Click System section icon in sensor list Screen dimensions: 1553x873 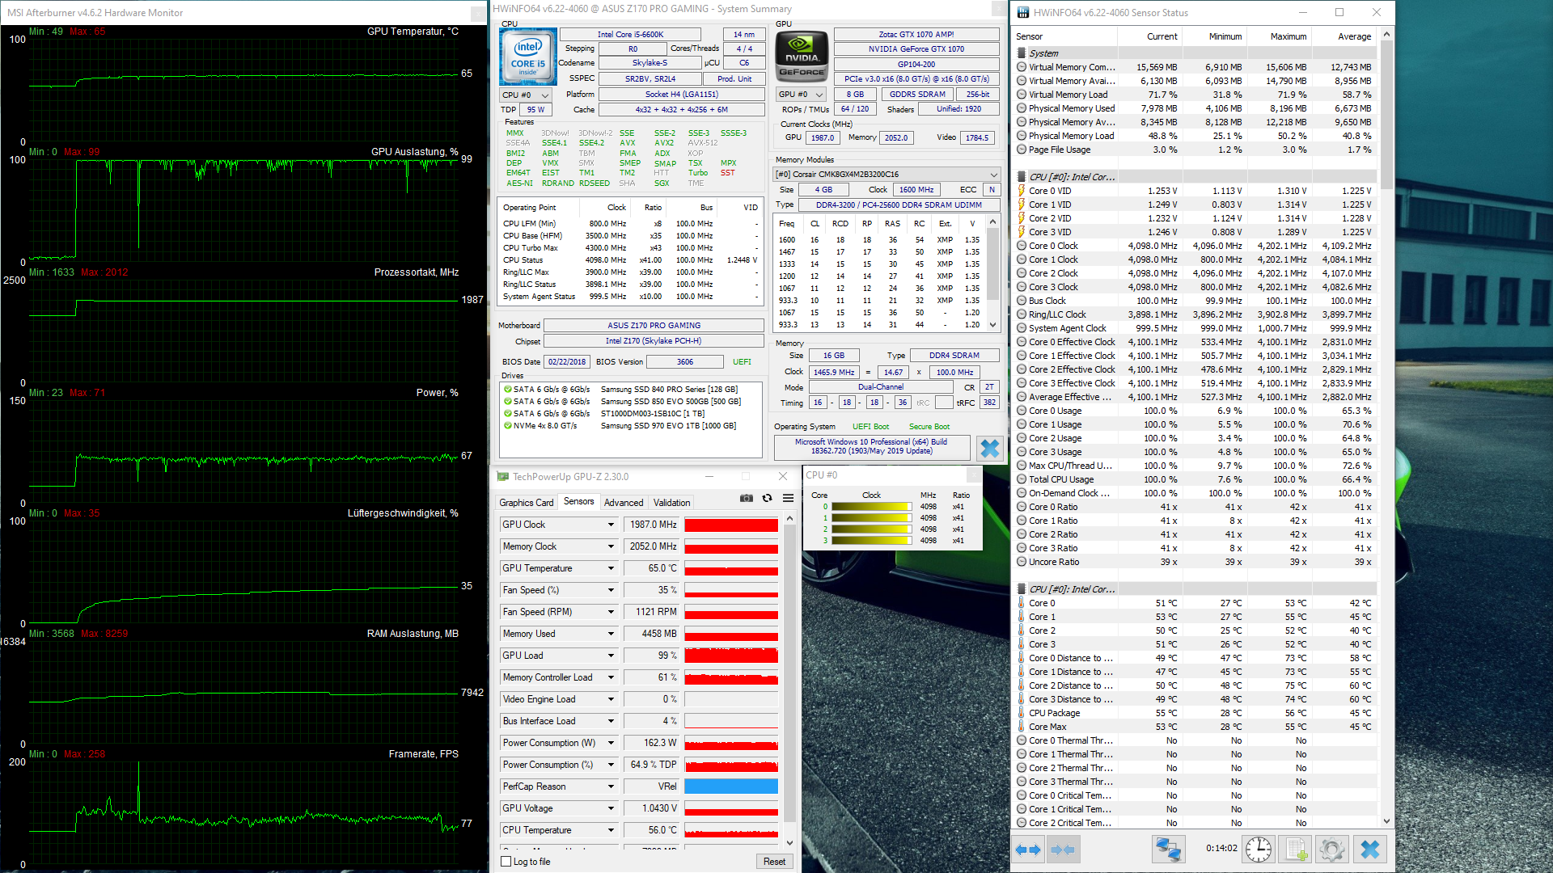pos(1022,53)
